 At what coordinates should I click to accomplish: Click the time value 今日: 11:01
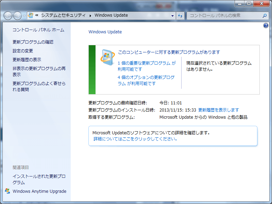(x=171, y=103)
